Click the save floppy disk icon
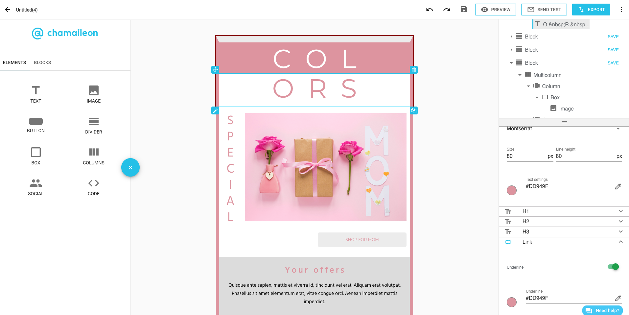The height and width of the screenshot is (315, 629). pyautogui.click(x=464, y=9)
